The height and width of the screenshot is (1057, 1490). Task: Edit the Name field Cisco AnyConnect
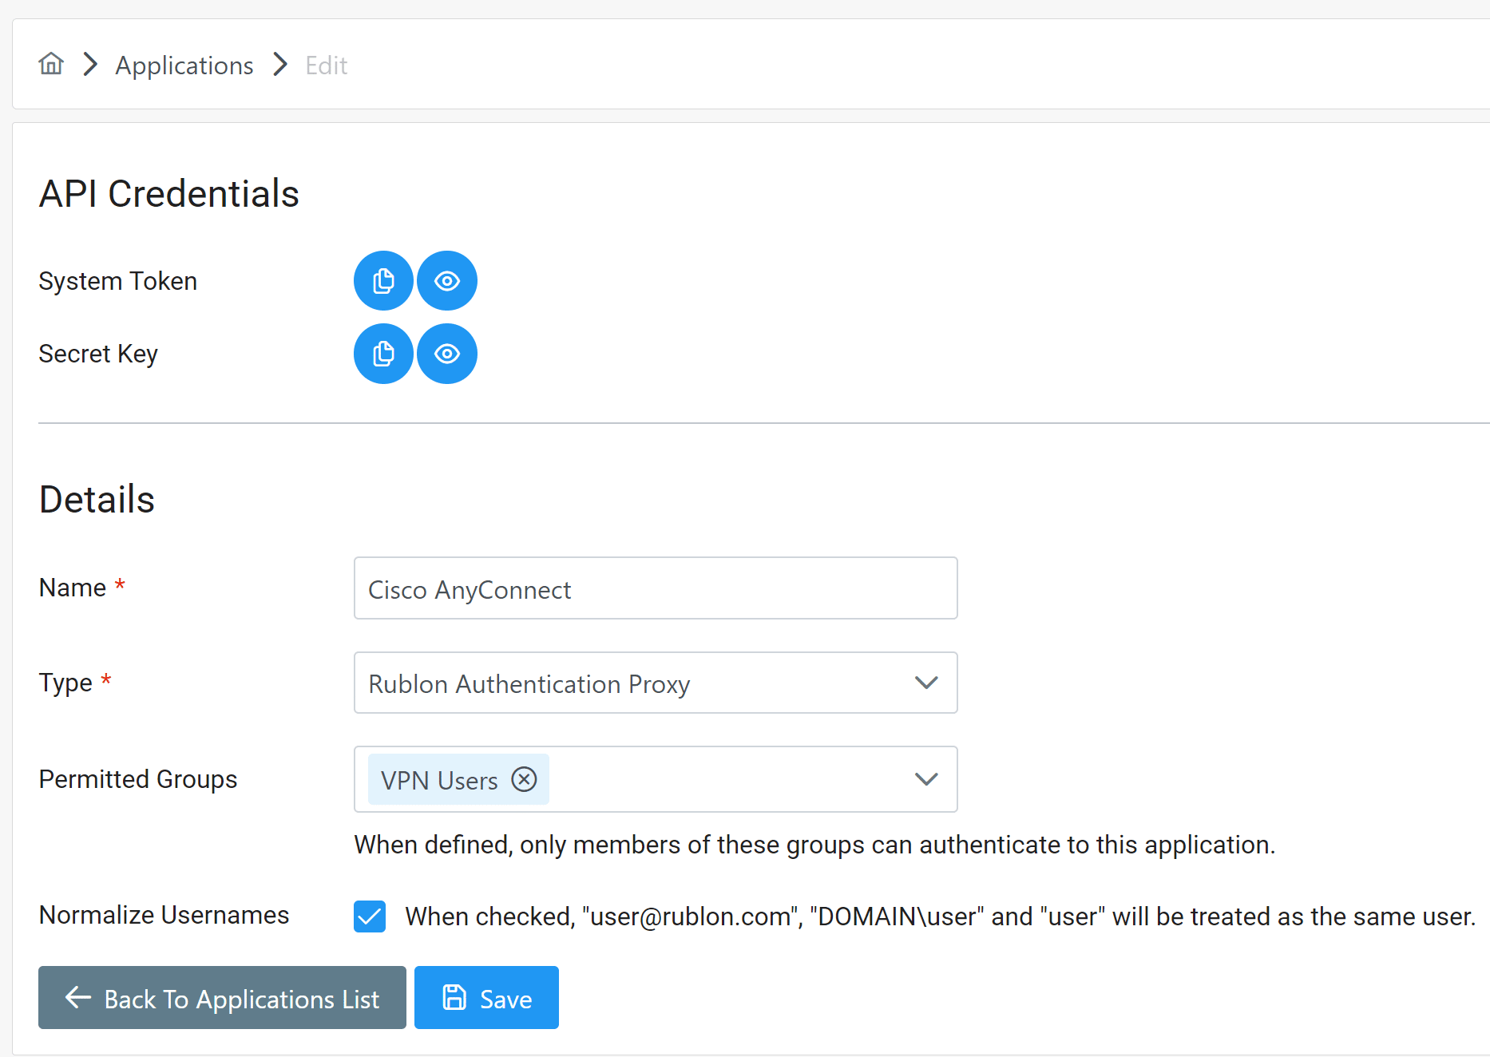tap(656, 588)
